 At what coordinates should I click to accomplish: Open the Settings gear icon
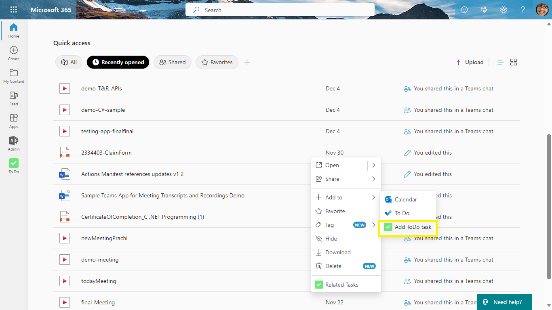click(x=504, y=10)
